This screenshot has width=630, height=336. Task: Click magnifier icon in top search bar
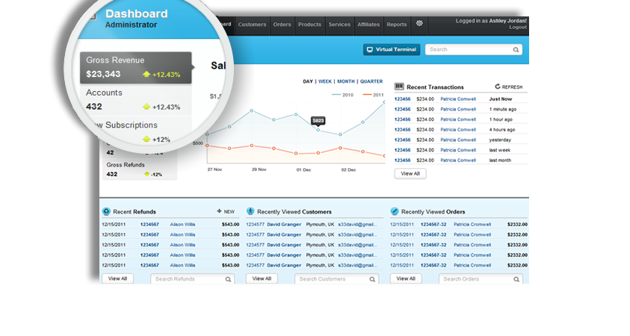[516, 50]
